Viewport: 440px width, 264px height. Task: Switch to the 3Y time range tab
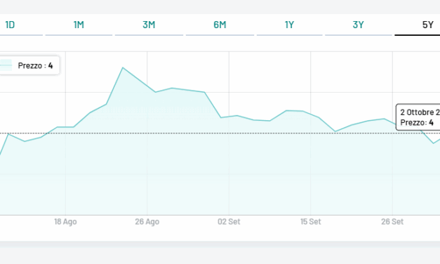point(359,25)
